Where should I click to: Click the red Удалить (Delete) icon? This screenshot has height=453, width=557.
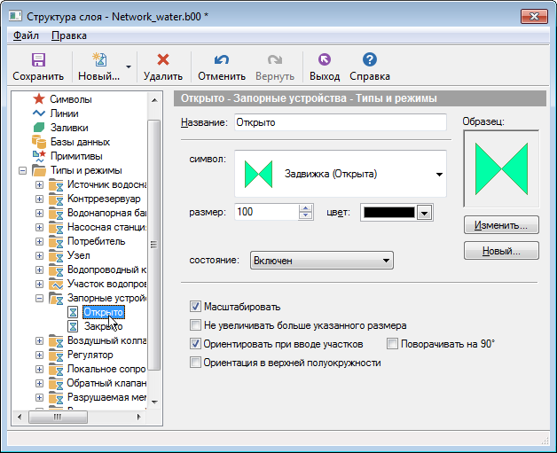pyautogui.click(x=162, y=60)
